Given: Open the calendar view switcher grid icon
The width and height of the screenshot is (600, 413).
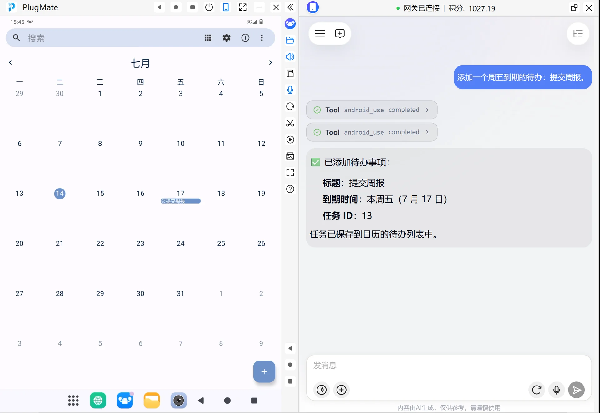Looking at the screenshot, I should [208, 38].
